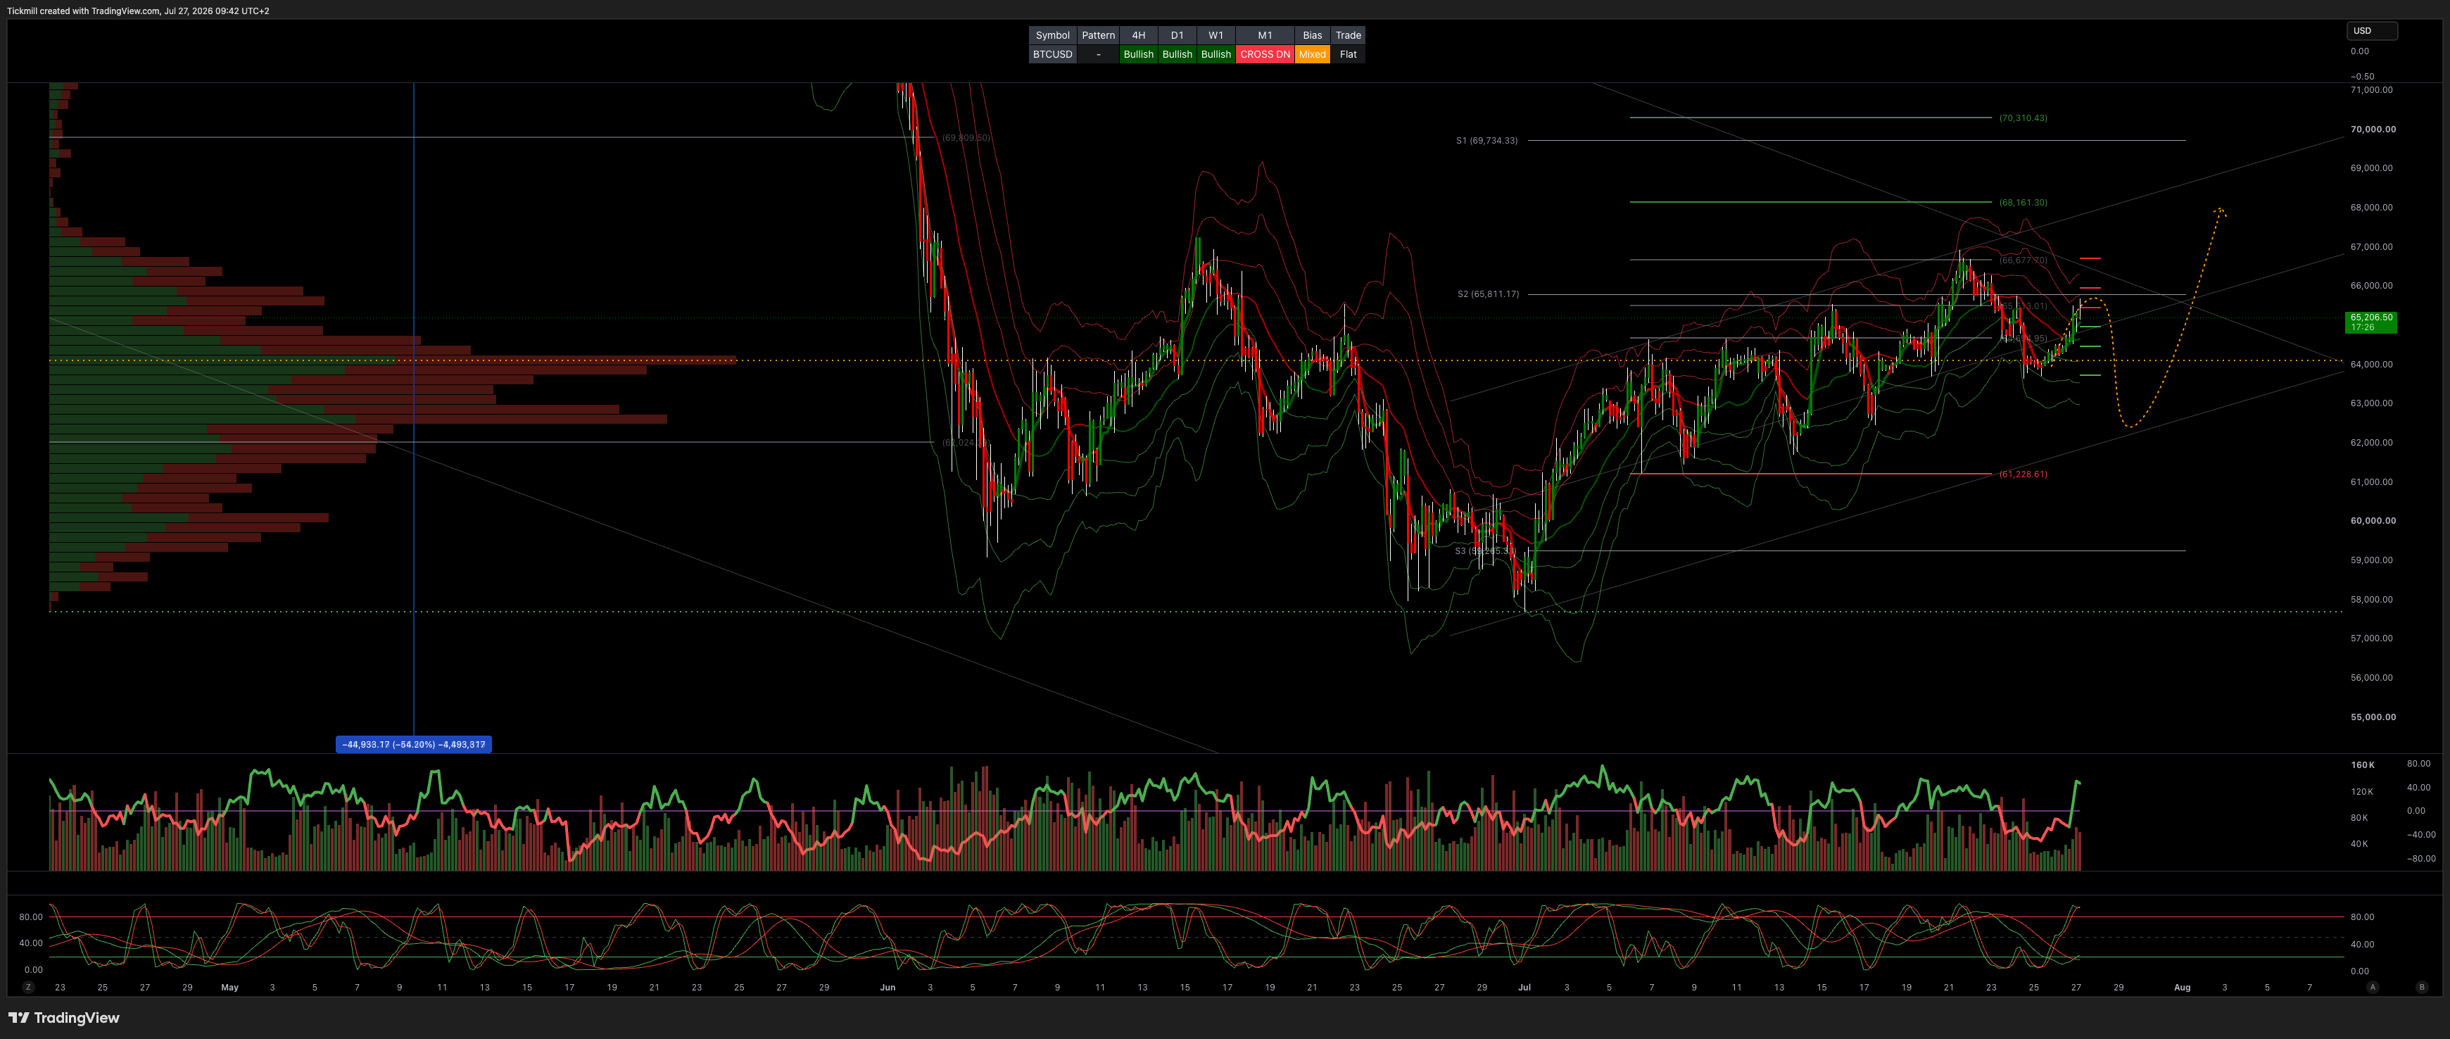Click the current price label 65,206.50

pyautogui.click(x=2371, y=322)
